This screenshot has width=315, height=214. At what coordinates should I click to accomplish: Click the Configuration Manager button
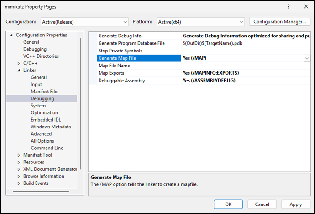click(280, 22)
